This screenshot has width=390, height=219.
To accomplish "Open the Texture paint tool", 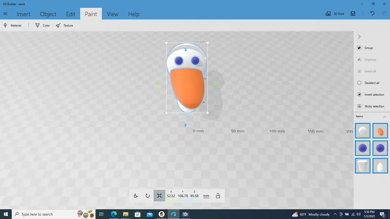I will (65, 25).
